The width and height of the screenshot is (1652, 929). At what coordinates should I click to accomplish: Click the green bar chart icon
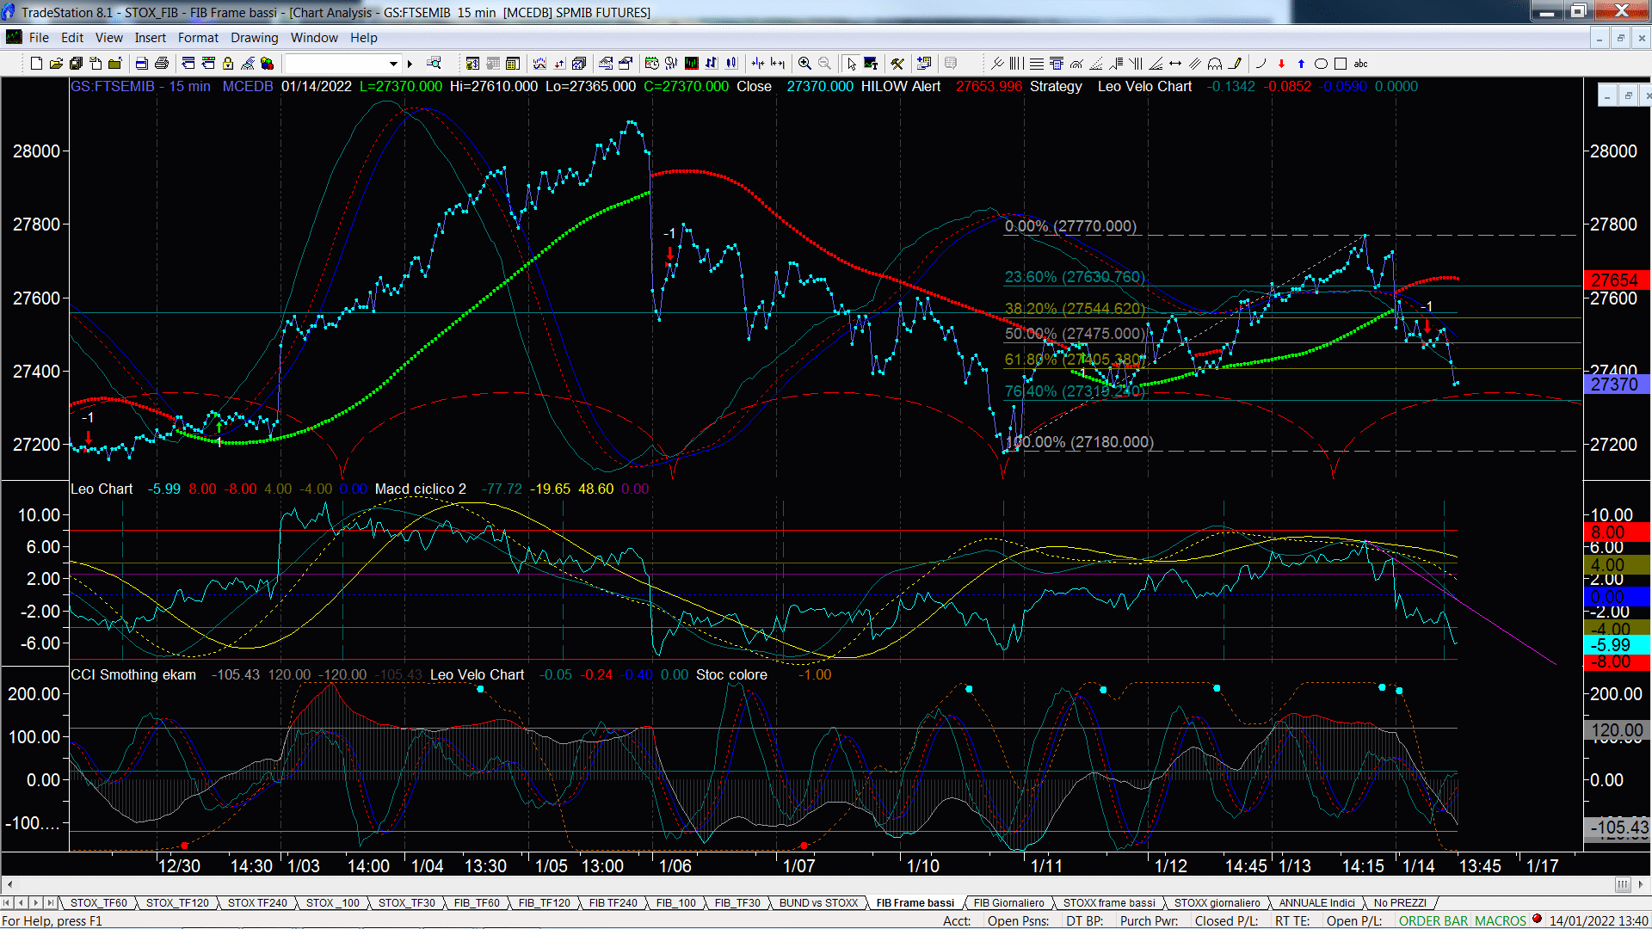pyautogui.click(x=691, y=64)
